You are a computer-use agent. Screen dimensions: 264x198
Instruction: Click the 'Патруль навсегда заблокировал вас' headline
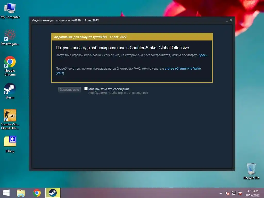[x=123, y=48]
